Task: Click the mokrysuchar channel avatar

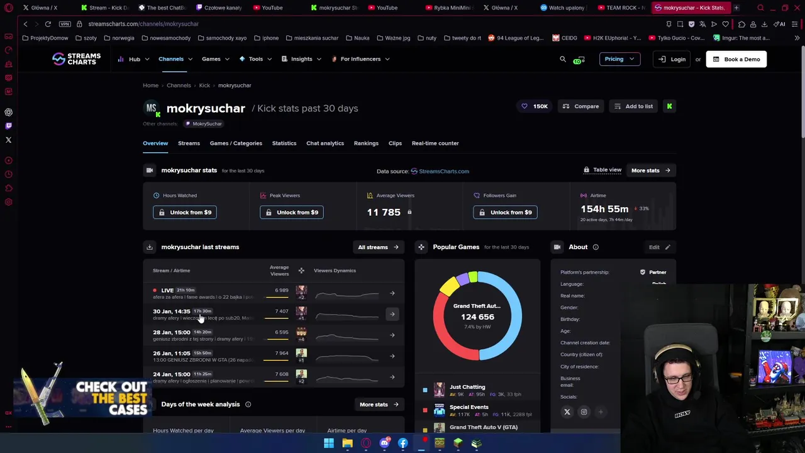Action: coord(151,108)
